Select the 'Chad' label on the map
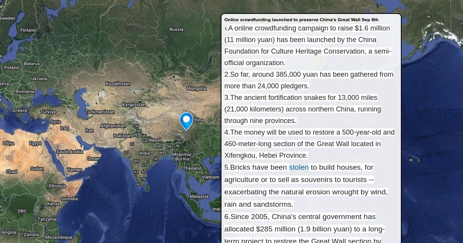Viewport: 463px width, 243px height. [x=11, y=172]
